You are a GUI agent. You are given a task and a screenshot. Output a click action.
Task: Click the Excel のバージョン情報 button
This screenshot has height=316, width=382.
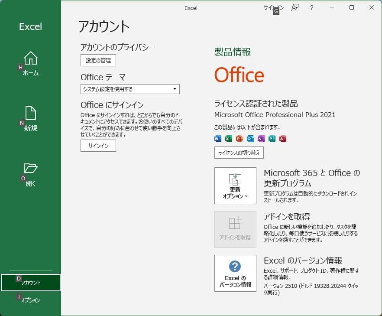(x=235, y=274)
